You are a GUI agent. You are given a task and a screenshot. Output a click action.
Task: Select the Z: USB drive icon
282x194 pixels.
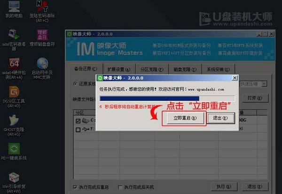pyautogui.click(x=86, y=129)
